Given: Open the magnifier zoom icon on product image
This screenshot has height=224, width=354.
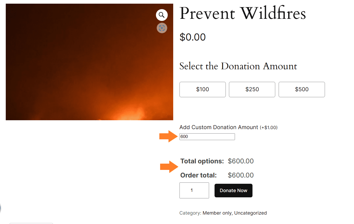Looking at the screenshot, I should pos(162,15).
